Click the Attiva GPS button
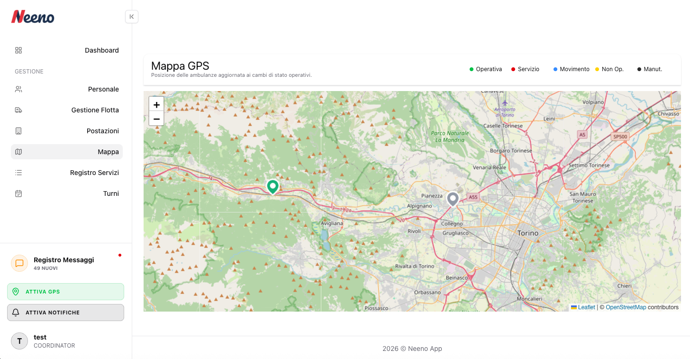 point(66,292)
